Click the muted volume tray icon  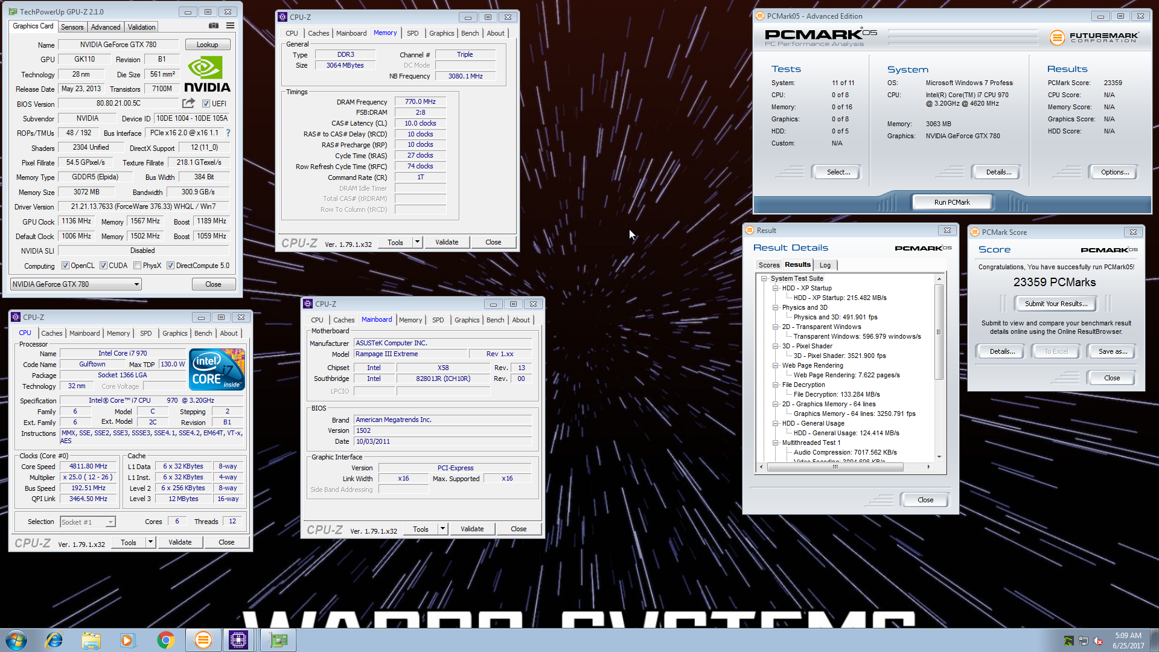[1098, 641]
